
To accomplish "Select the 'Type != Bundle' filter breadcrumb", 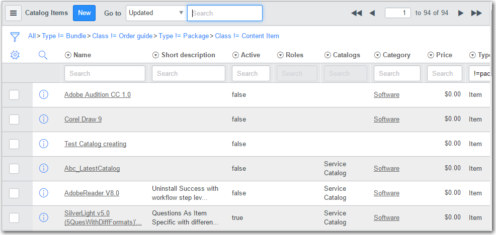I will 64,36.
